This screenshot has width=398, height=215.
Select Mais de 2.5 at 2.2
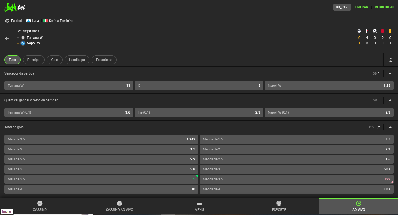(101, 159)
